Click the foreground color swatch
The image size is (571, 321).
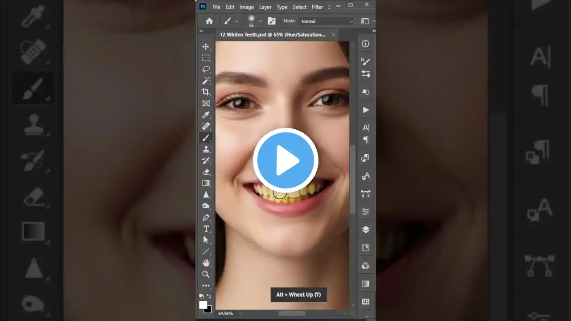point(203,305)
